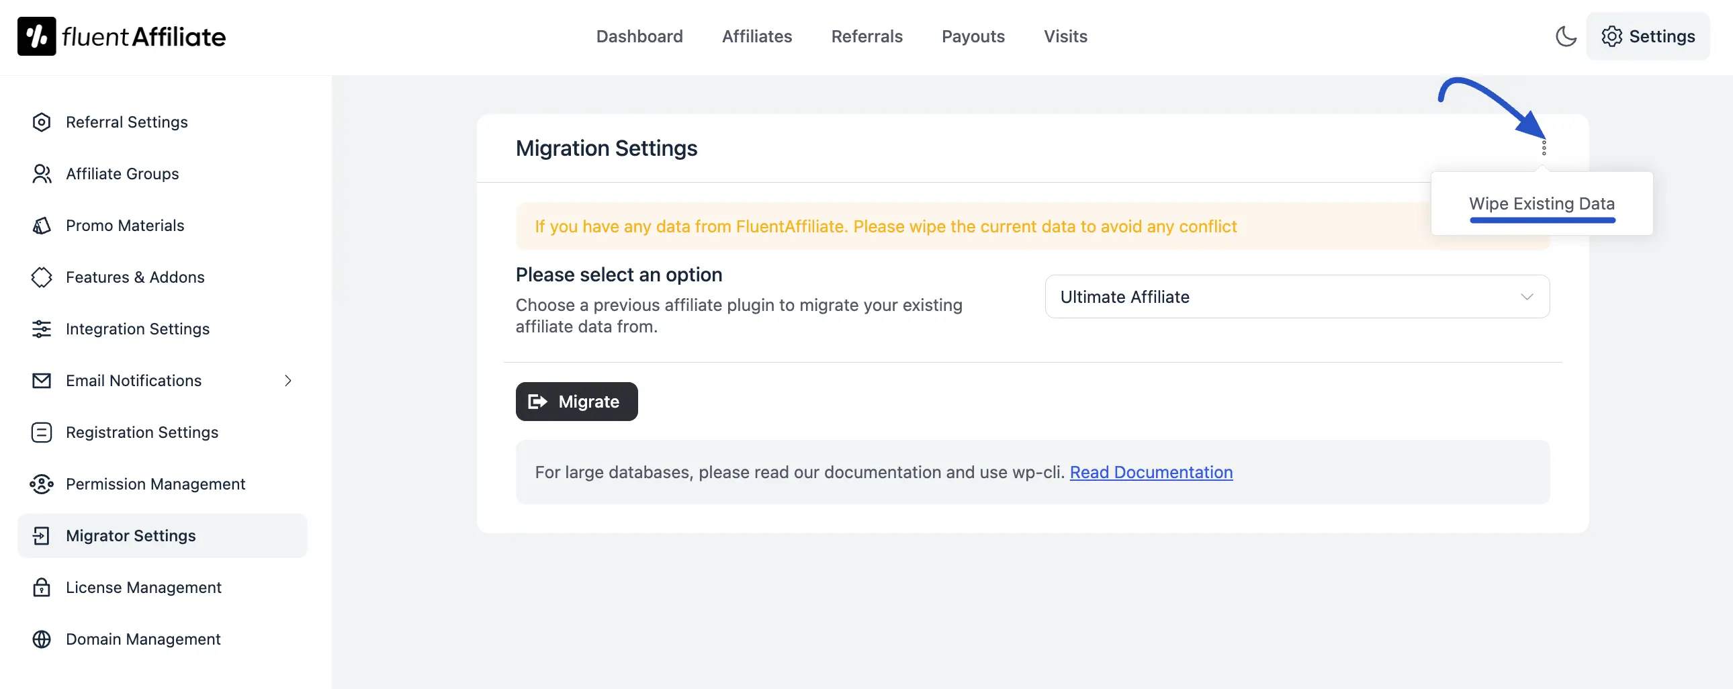Select Wipe Existing Data menu option
This screenshot has height=689, width=1733.
1542,203
